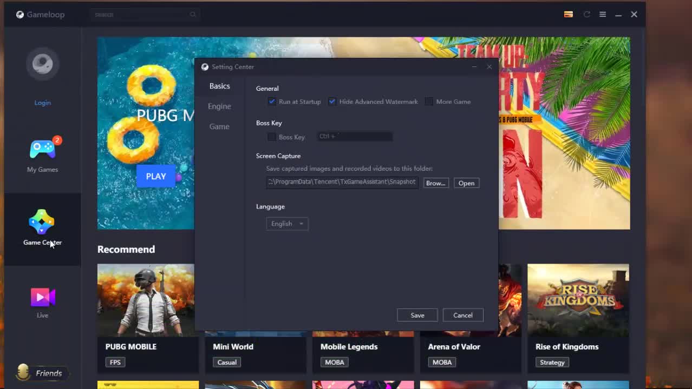The height and width of the screenshot is (389, 692).
Task: Click the orange card icon in title bar
Action: coord(568,15)
